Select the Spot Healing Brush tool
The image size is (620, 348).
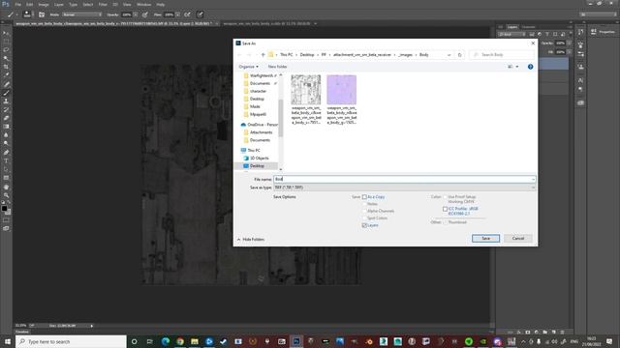point(6,84)
